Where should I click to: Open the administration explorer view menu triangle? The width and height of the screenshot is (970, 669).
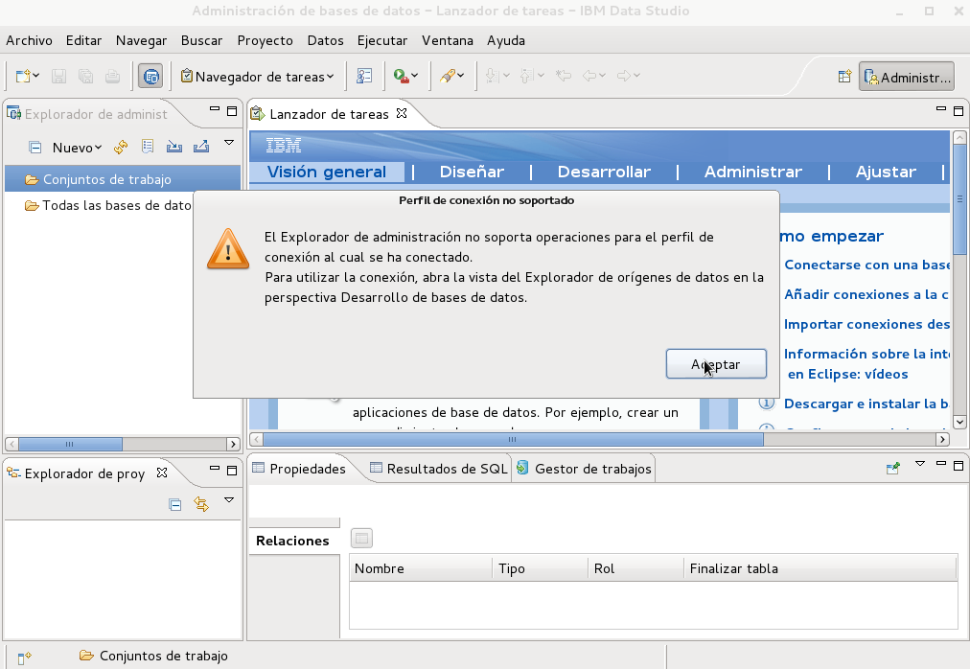click(x=229, y=143)
